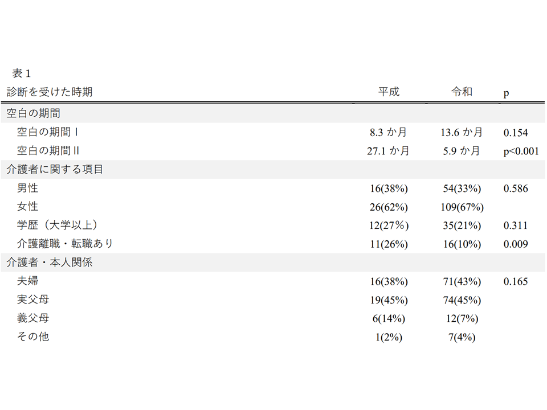The height and width of the screenshot is (410, 547).
Task: Click the 表1 table title
Action: (22, 73)
